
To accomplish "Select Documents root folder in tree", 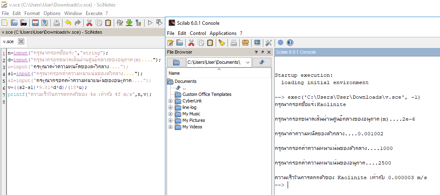I will pos(186,81).
